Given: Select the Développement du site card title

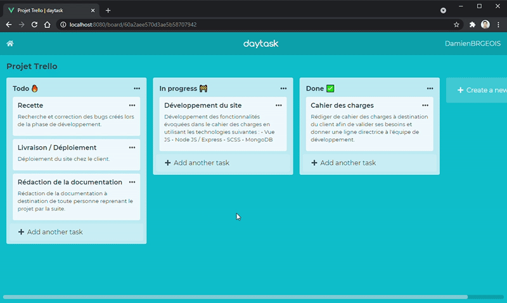Looking at the screenshot, I should [203, 105].
